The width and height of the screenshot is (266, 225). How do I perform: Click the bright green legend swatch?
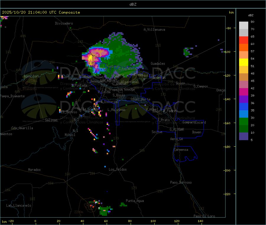coord(244,121)
